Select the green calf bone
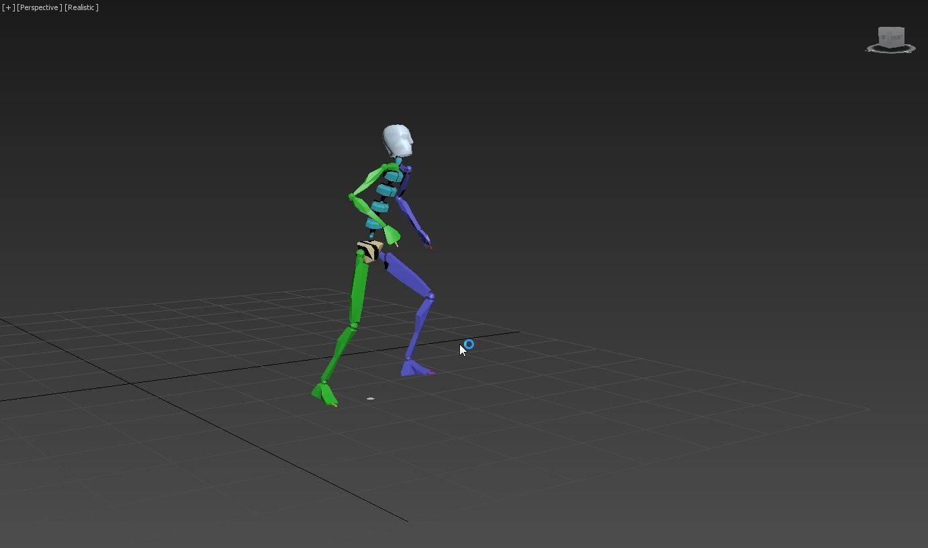Image resolution: width=928 pixels, height=548 pixels. [339, 353]
